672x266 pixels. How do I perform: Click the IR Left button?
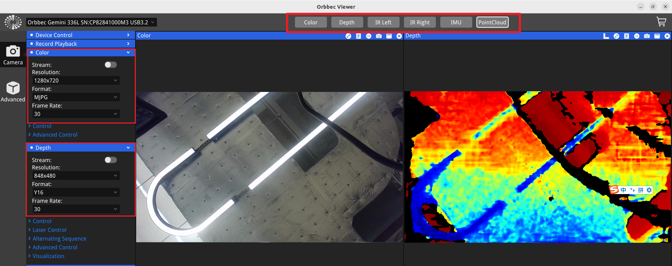383,22
